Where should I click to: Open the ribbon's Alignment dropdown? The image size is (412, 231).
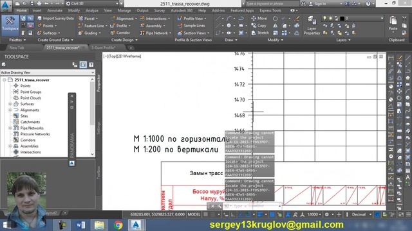coord(124,19)
